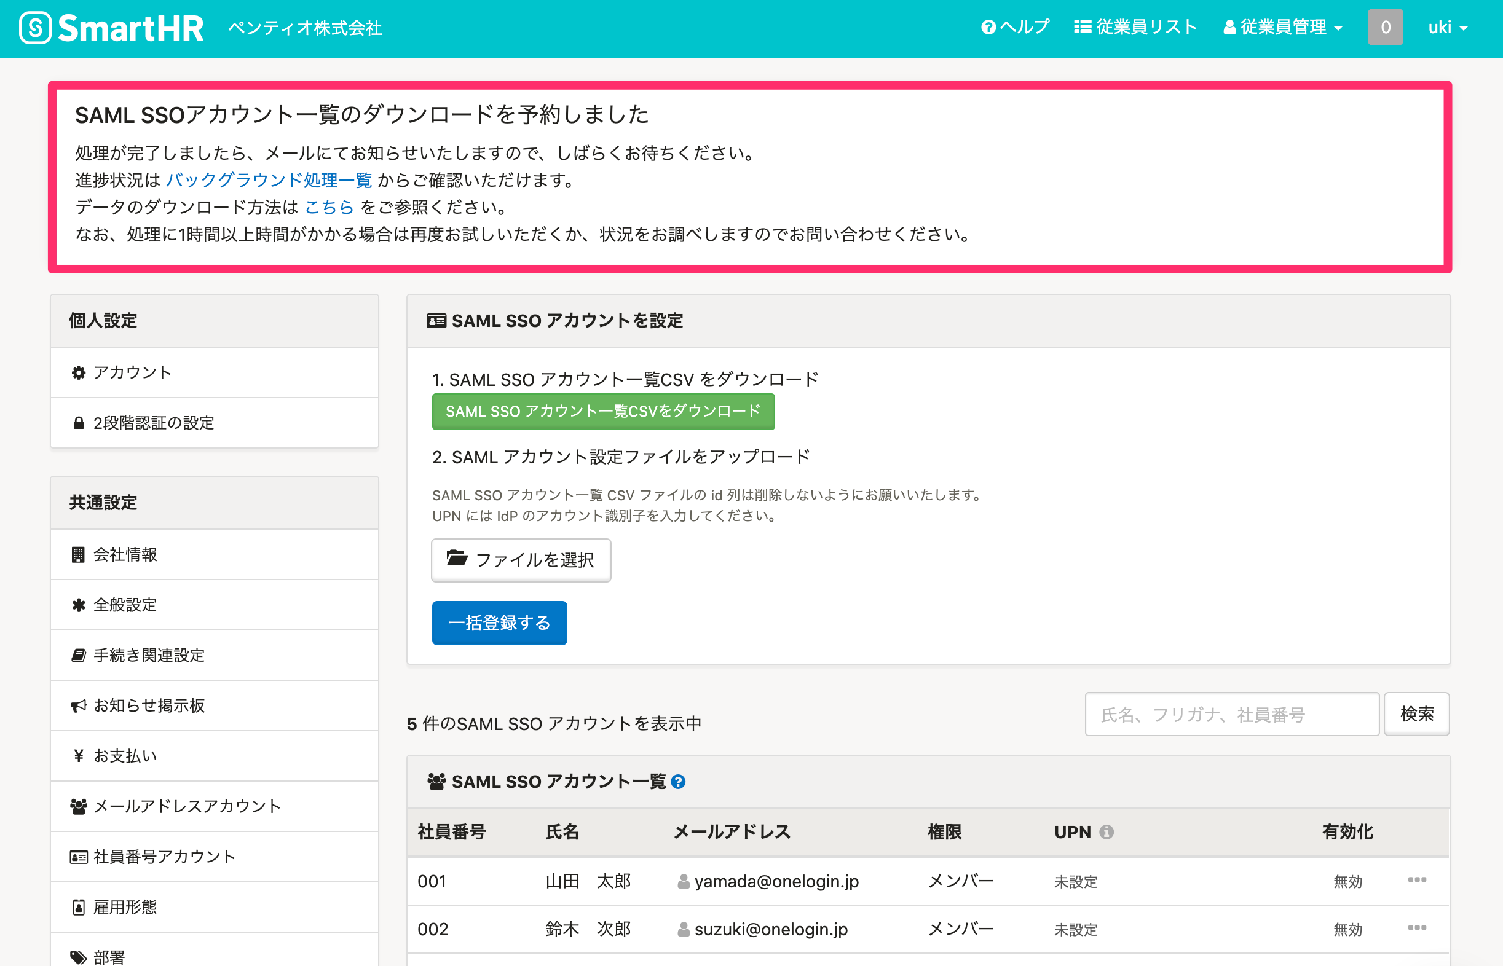Image resolution: width=1503 pixels, height=966 pixels.
Task: Open アカウント in personal settings
Action: tap(215, 372)
